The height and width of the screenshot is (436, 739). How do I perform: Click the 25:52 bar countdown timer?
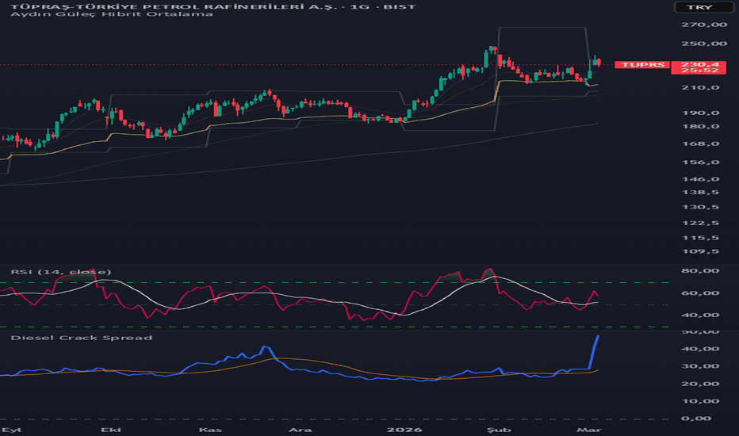click(x=699, y=71)
